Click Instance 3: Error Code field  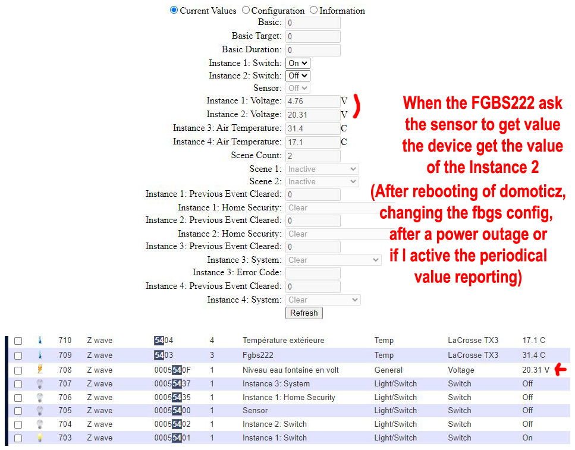[x=313, y=273]
